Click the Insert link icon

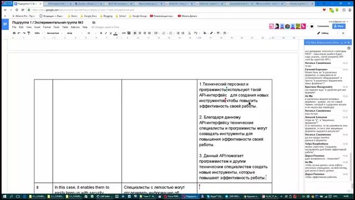(124, 33)
